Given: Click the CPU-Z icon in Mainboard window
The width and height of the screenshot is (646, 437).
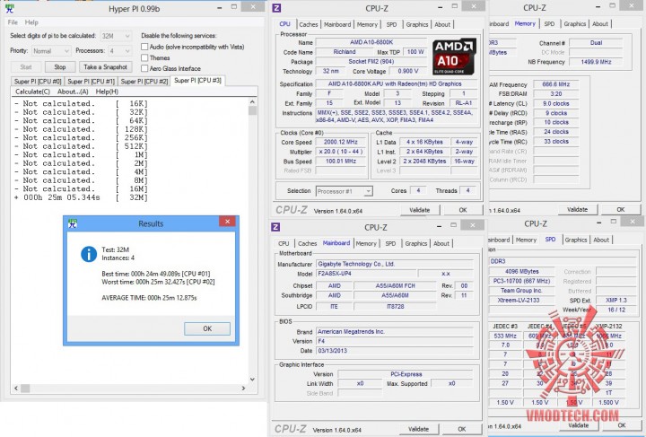Looking at the screenshot, I should [276, 227].
